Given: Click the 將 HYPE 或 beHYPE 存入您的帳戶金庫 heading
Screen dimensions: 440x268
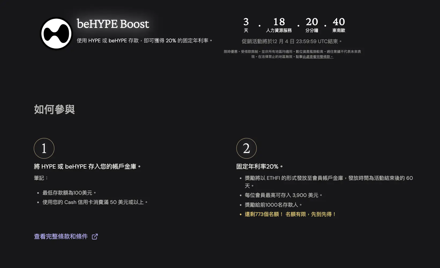Looking at the screenshot, I should (87, 166).
